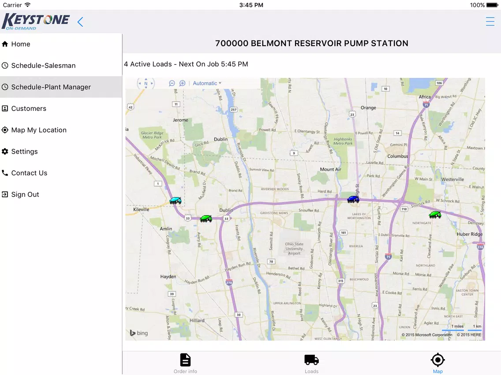This screenshot has height=375, width=501.
Task: Switch to the Map tab
Action: point(438,363)
